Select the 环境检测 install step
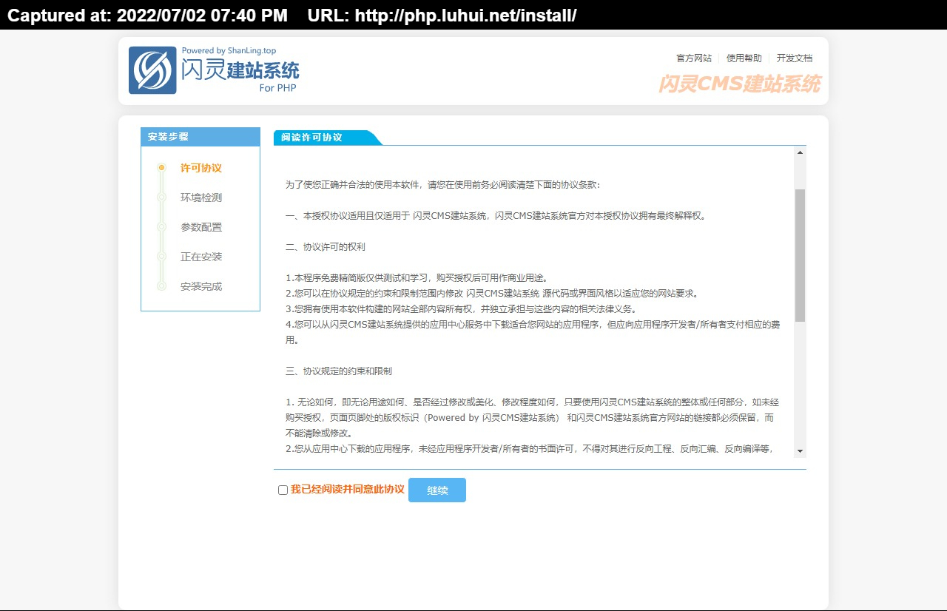 [x=201, y=198]
